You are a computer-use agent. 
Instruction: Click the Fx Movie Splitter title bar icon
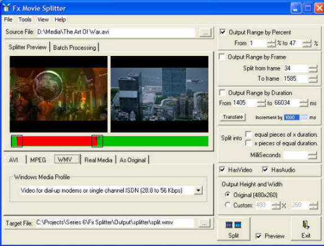pyautogui.click(x=6, y=8)
